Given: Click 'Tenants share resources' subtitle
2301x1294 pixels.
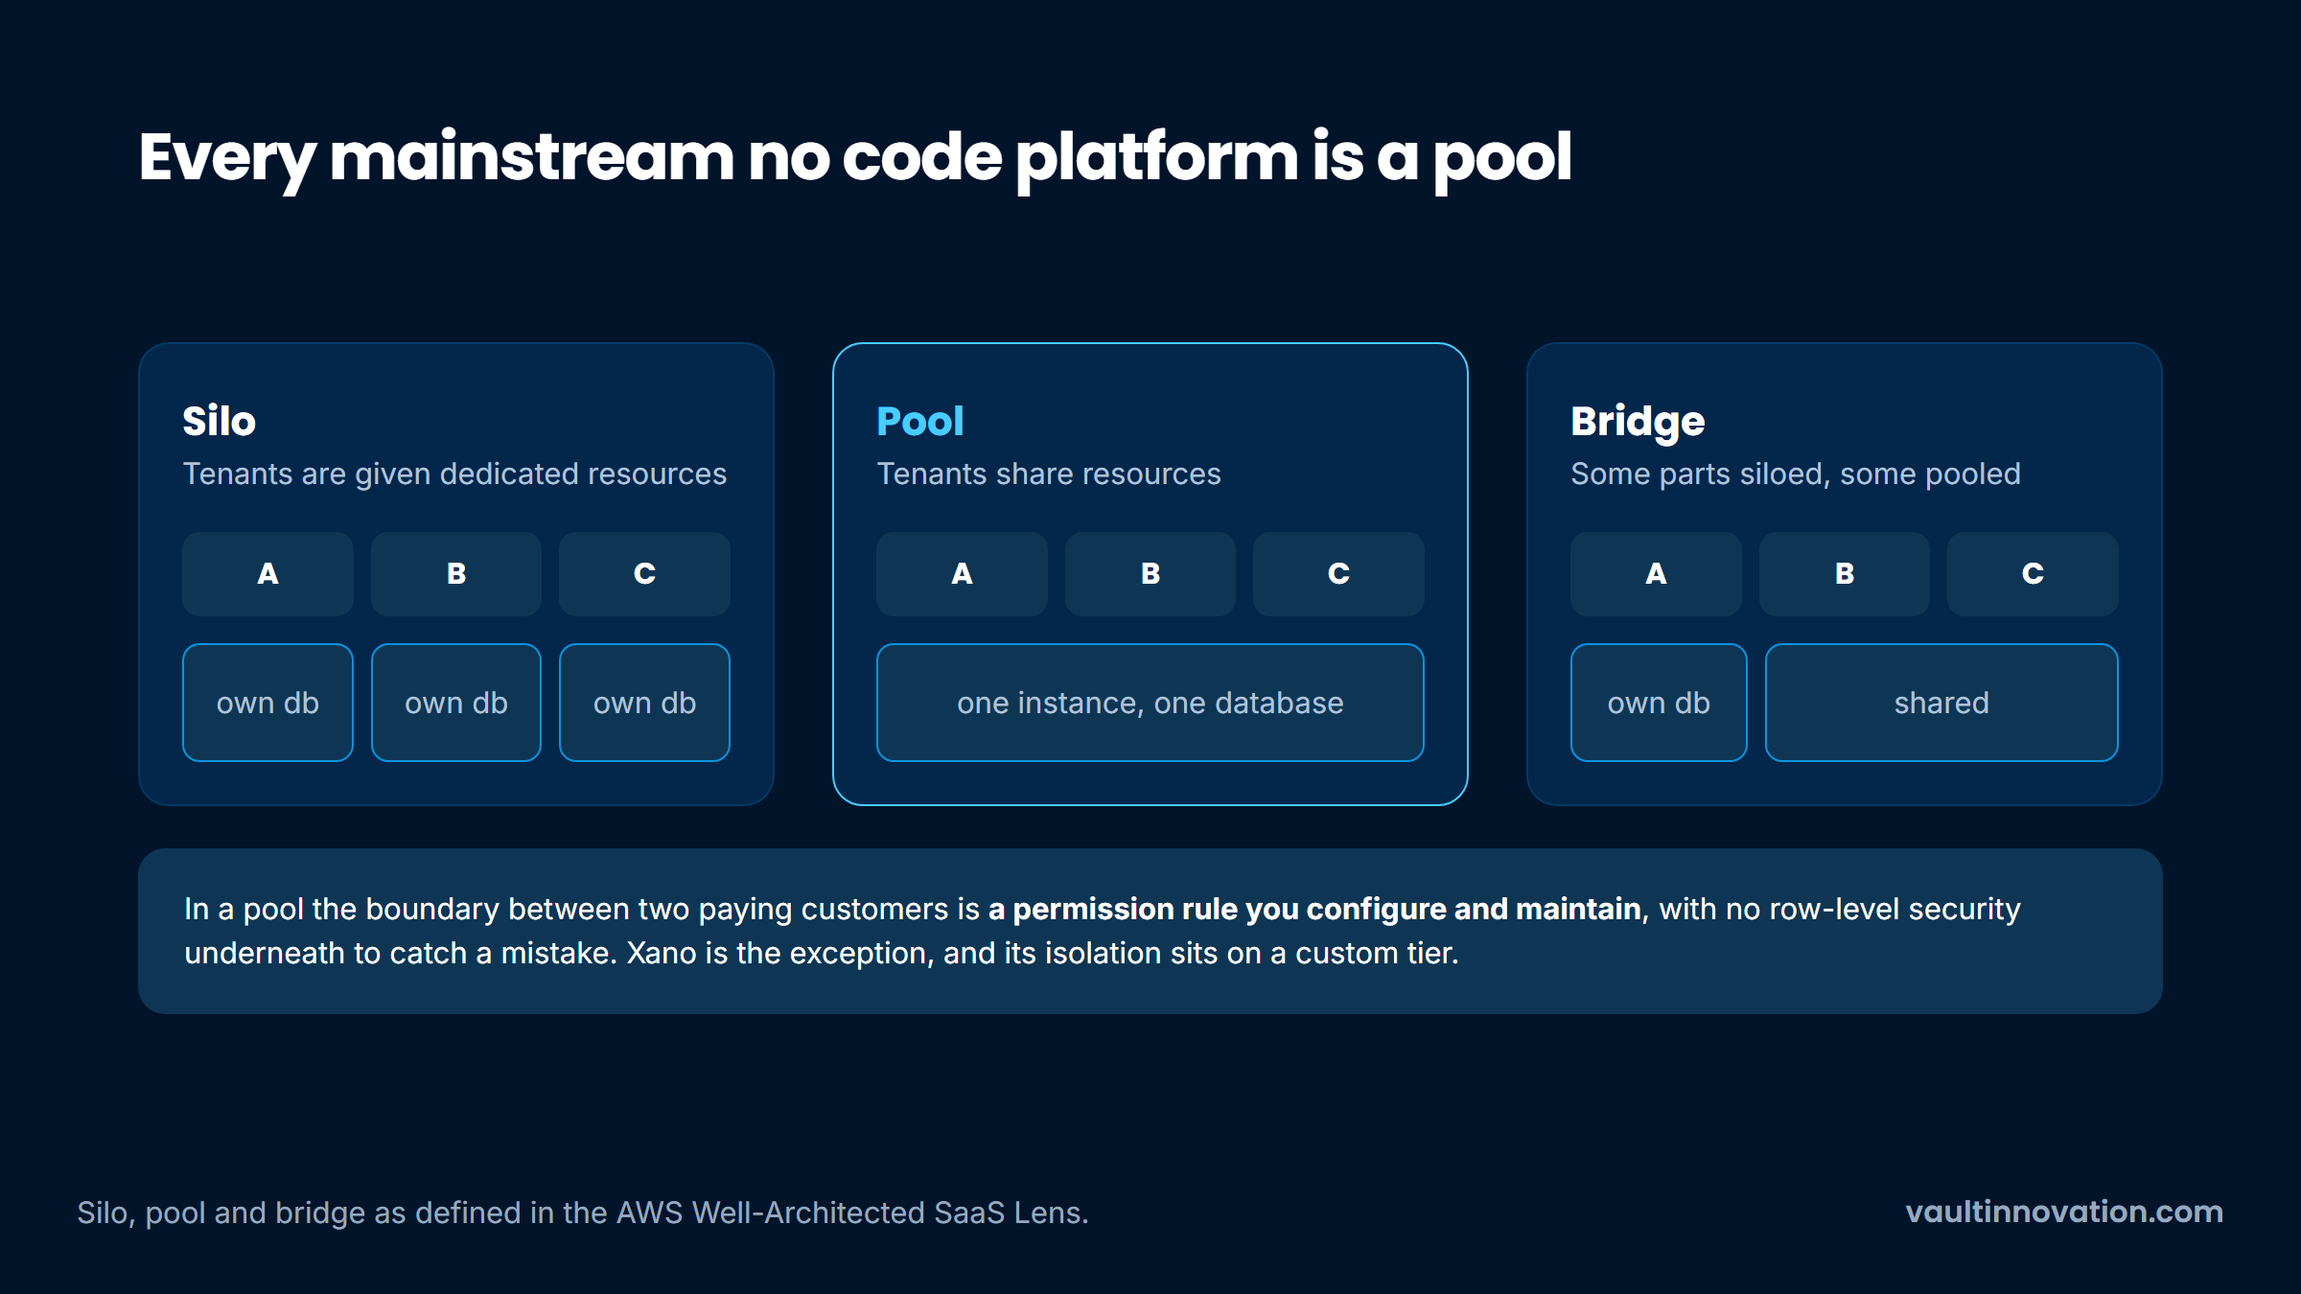Looking at the screenshot, I should tap(1049, 474).
